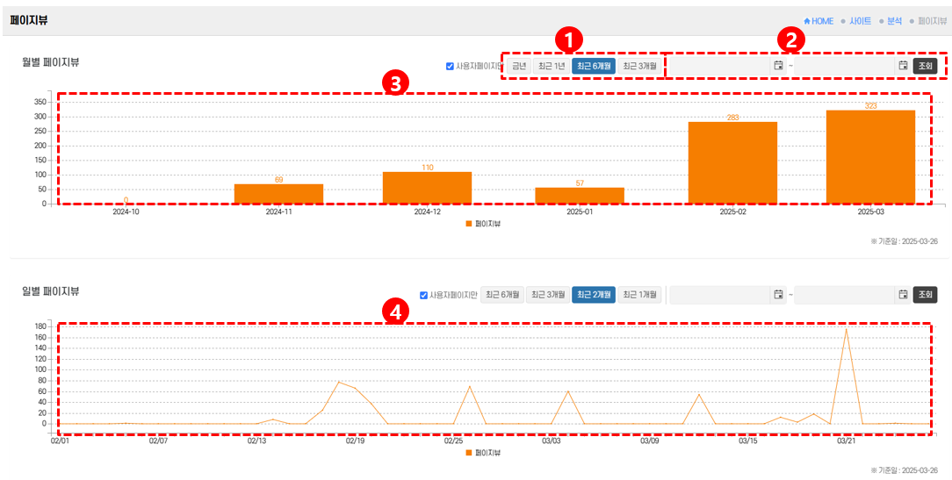
Task: Click the 2025-03 bar in monthly chart
Action: point(870,156)
